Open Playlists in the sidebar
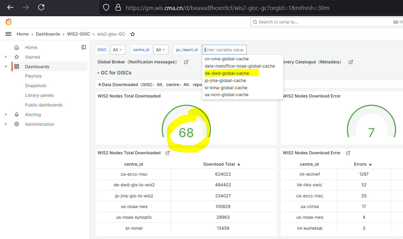Screen dimensions: 403x239 pos(33,76)
